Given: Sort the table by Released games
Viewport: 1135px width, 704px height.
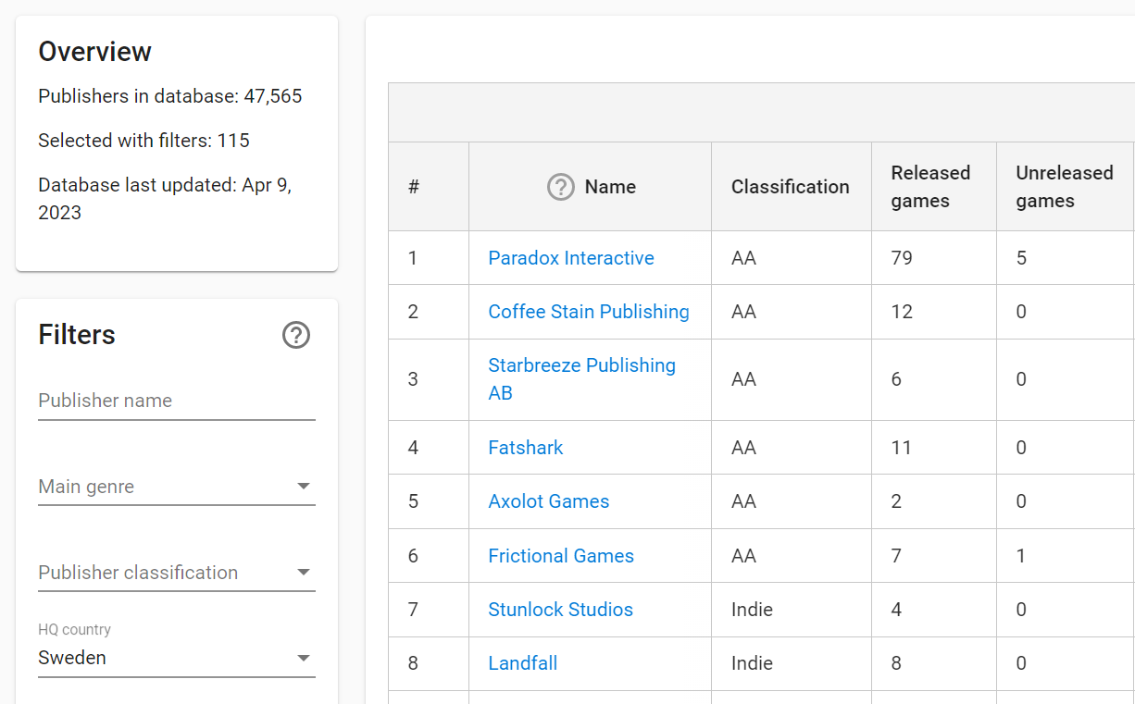Looking at the screenshot, I should (930, 186).
